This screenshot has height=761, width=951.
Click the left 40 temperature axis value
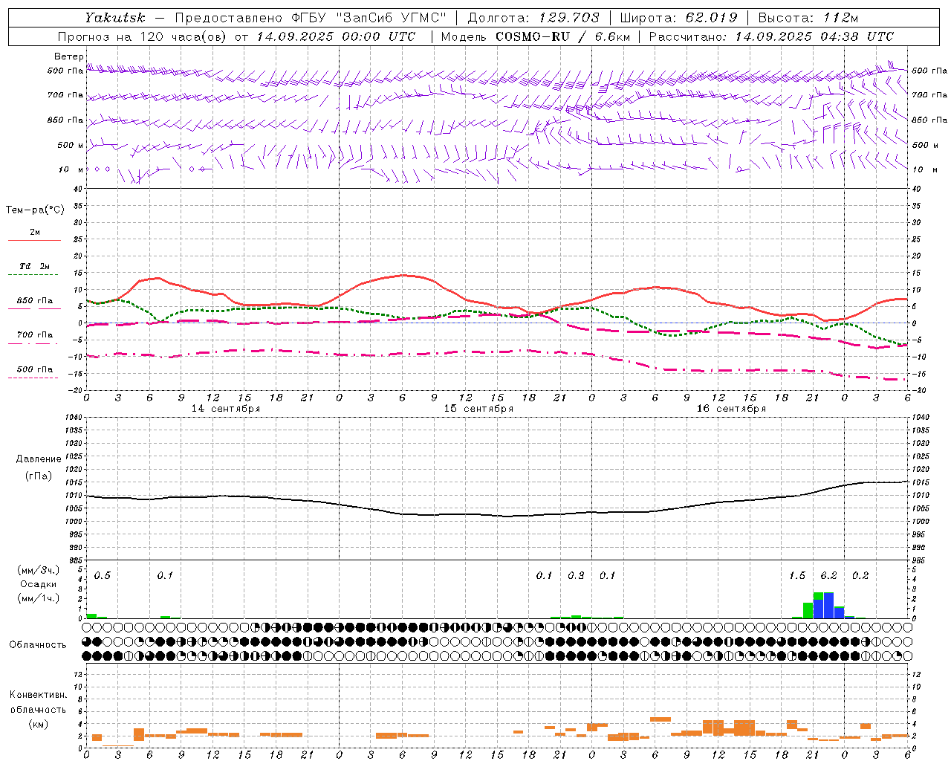[77, 190]
